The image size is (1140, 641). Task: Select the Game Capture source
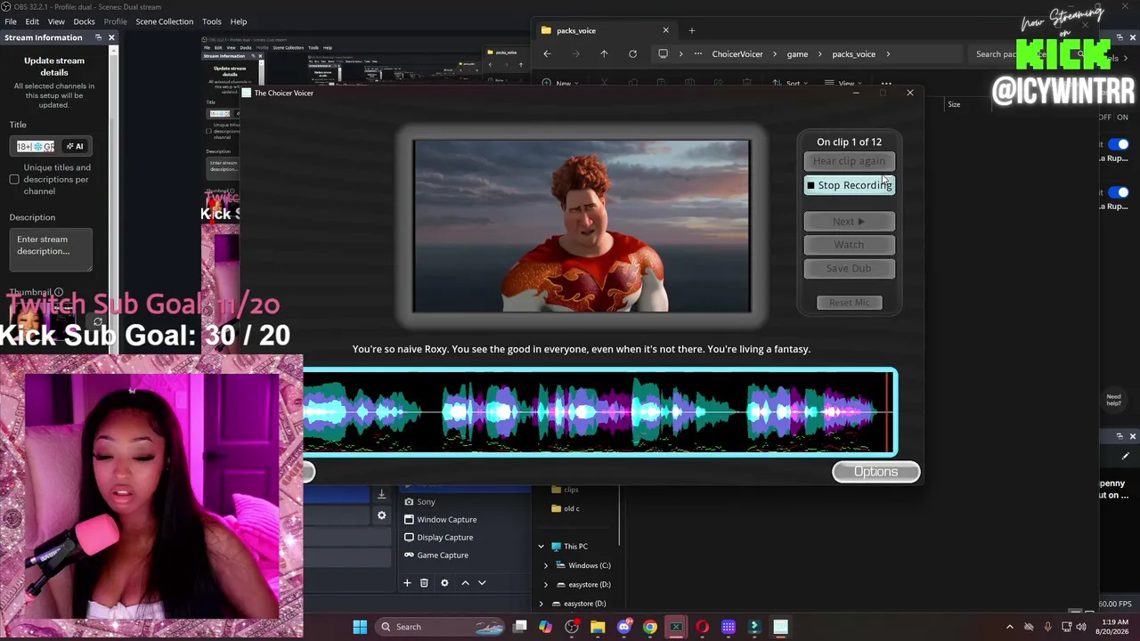[x=443, y=555]
